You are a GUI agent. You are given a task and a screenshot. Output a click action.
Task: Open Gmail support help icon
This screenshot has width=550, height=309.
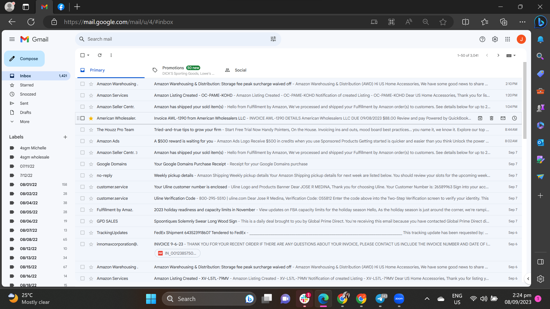[482, 39]
